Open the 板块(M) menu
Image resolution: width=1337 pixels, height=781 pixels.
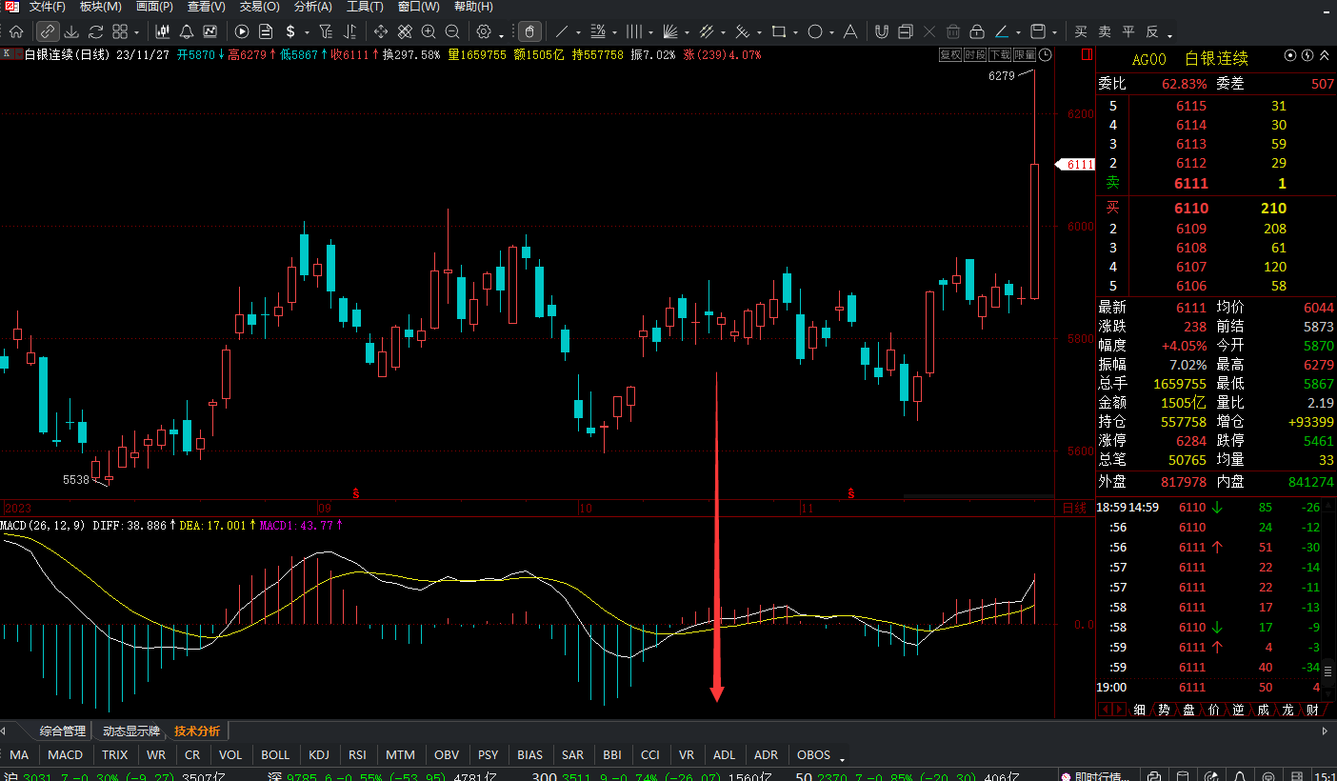[x=101, y=7]
